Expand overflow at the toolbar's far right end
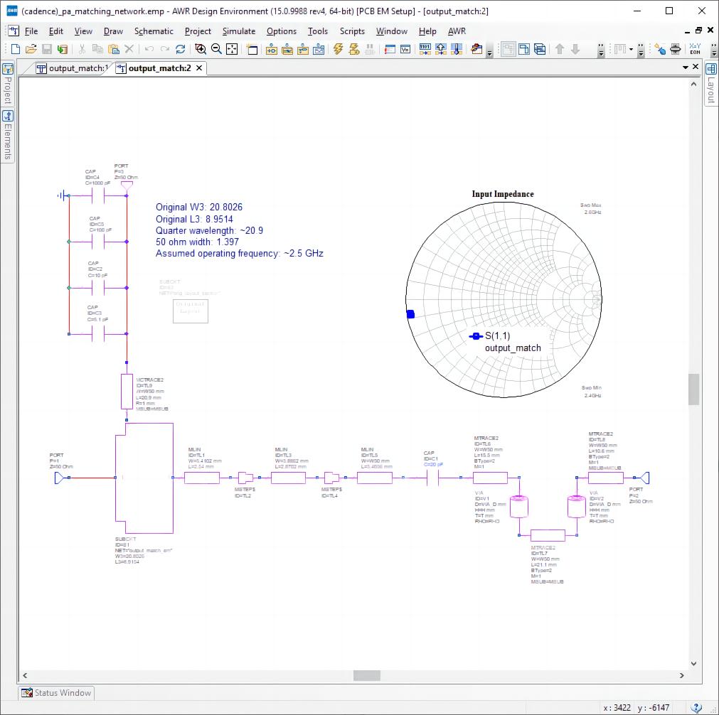The image size is (719, 715). (x=713, y=50)
